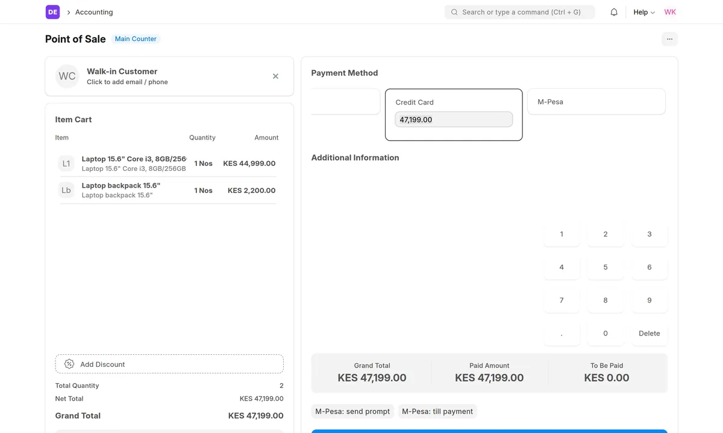Tap numpad decimal point key

pyautogui.click(x=562, y=334)
